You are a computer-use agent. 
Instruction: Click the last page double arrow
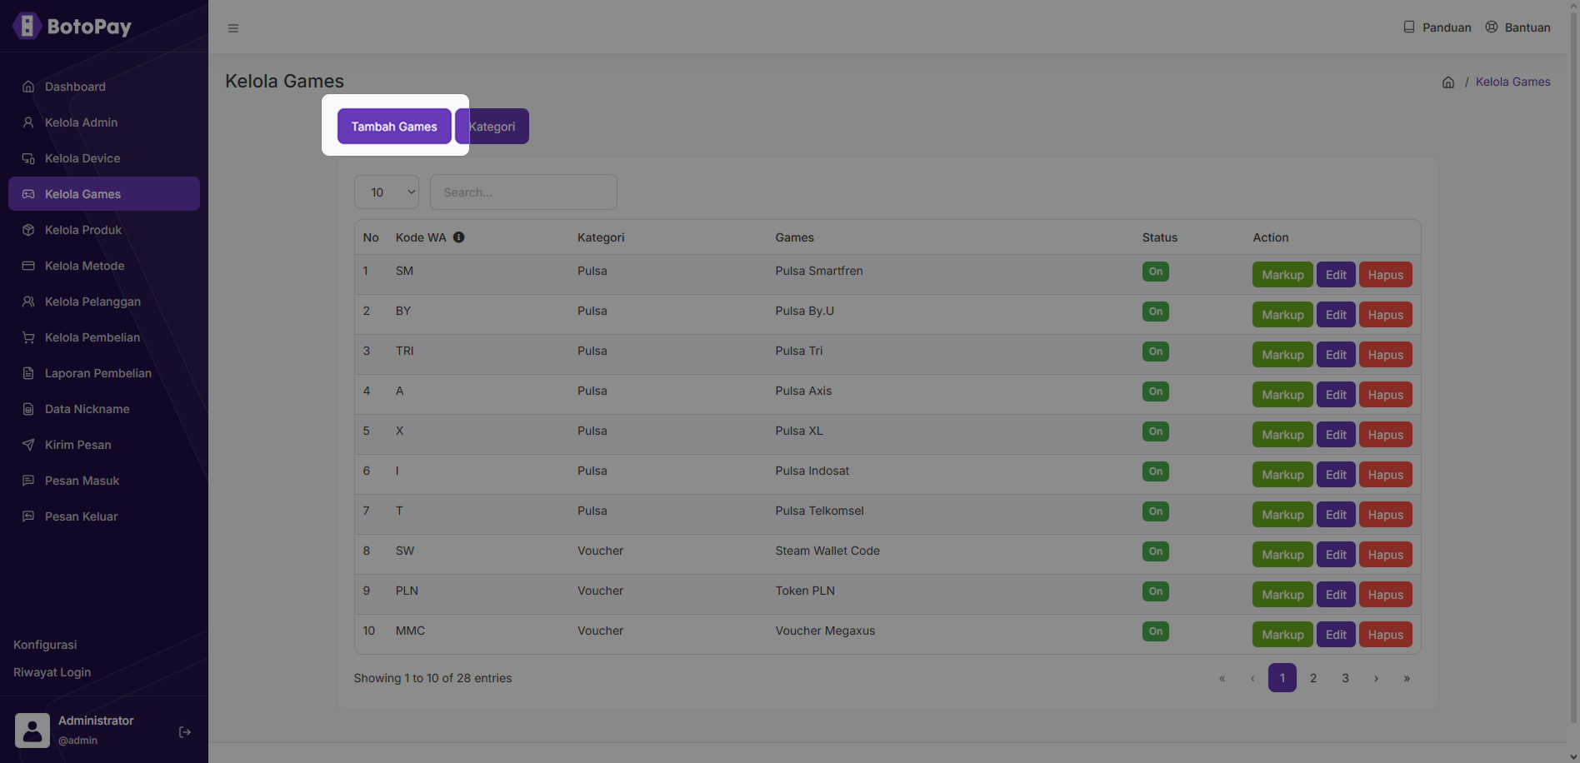[1407, 678]
